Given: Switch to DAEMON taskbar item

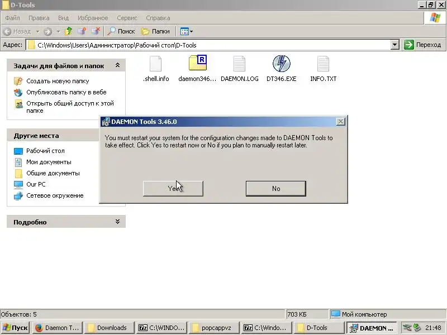Looking at the screenshot, I should (372, 328).
